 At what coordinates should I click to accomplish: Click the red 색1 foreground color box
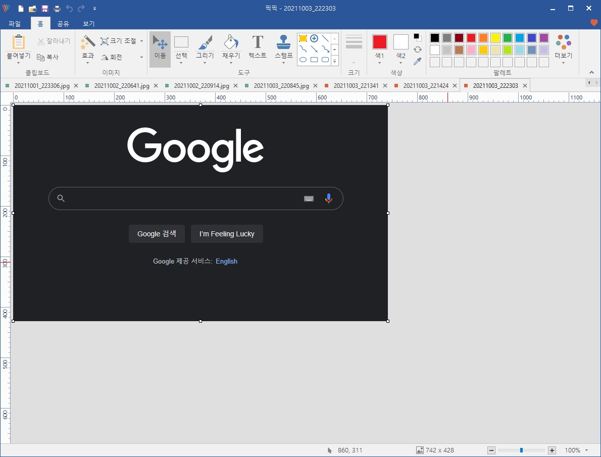380,42
